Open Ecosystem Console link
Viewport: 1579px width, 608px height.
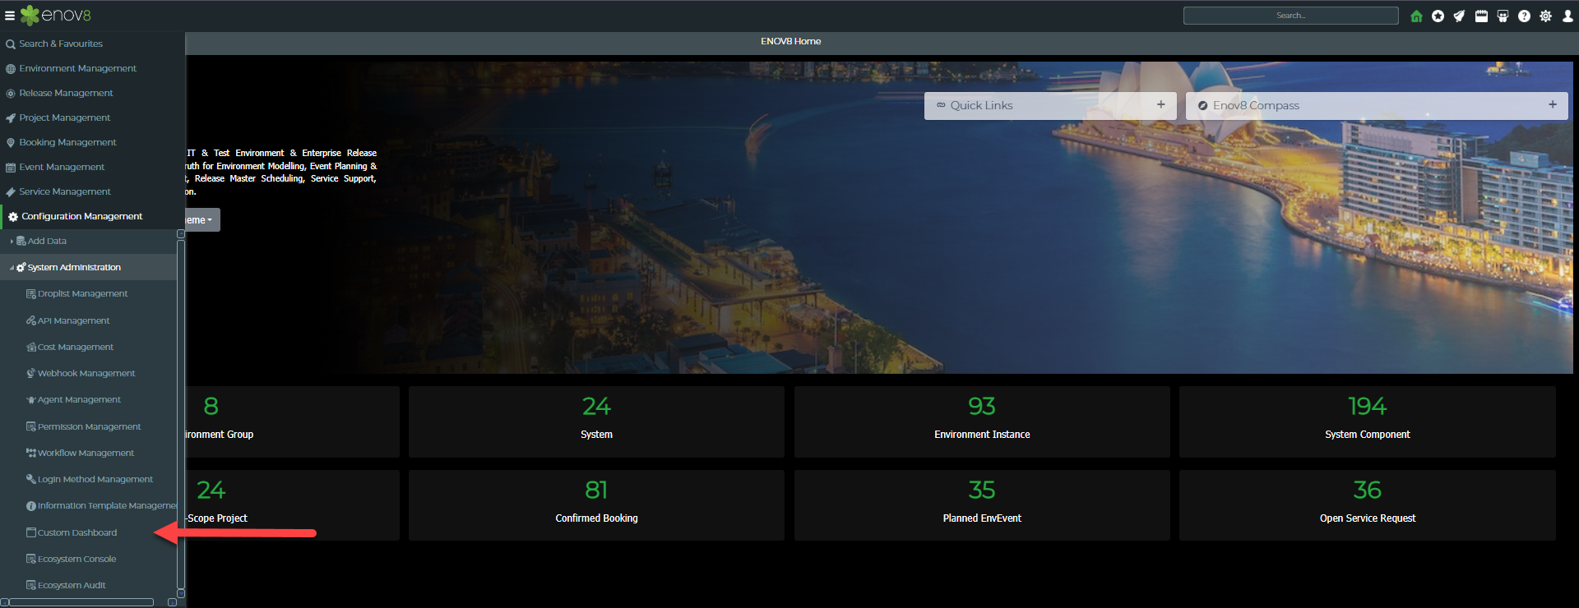[76, 559]
